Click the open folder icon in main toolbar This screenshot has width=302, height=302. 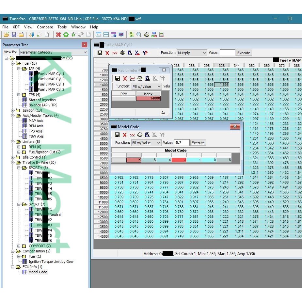click(6, 35)
